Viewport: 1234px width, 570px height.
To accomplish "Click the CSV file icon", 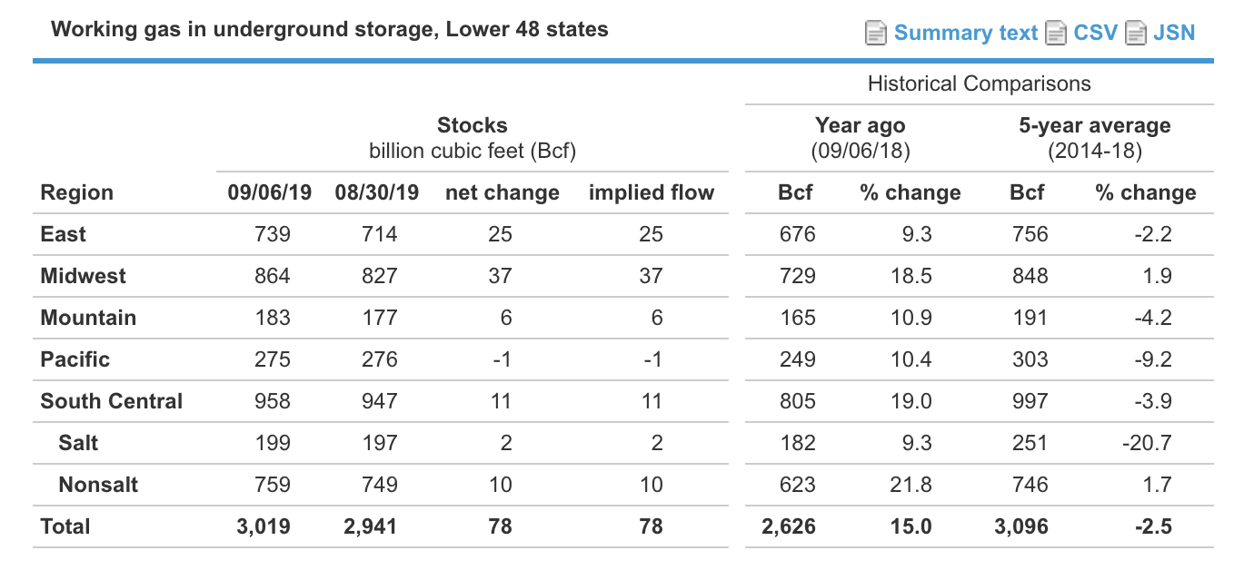I will (x=1056, y=32).
